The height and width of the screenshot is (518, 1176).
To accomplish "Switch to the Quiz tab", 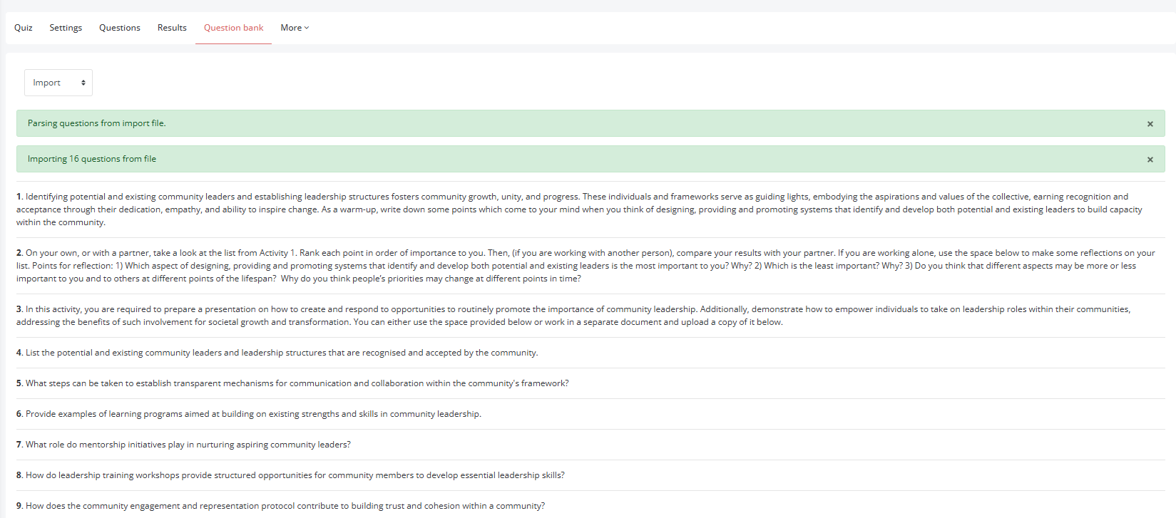I will [24, 28].
